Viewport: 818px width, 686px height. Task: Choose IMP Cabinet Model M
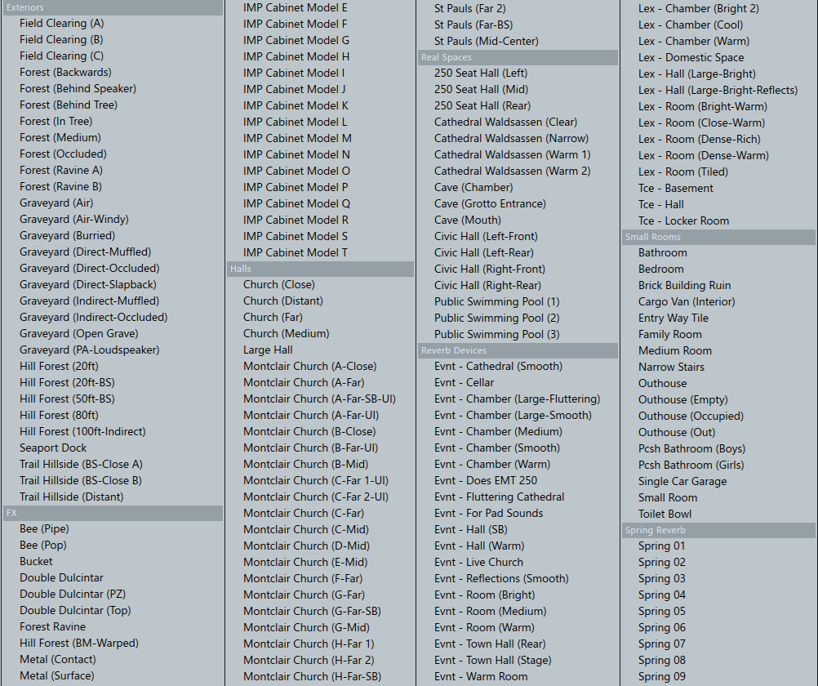[297, 138]
